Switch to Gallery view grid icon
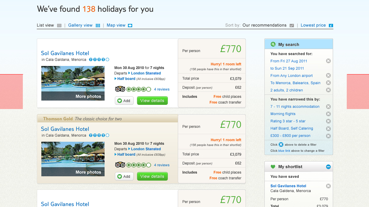The width and height of the screenshot is (369, 207). 98,26
